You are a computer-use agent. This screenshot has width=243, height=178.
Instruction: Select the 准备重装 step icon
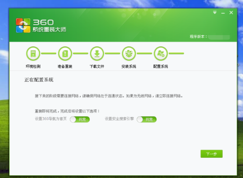coord(65,54)
